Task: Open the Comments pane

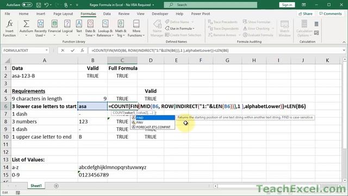Action: tap(331, 14)
